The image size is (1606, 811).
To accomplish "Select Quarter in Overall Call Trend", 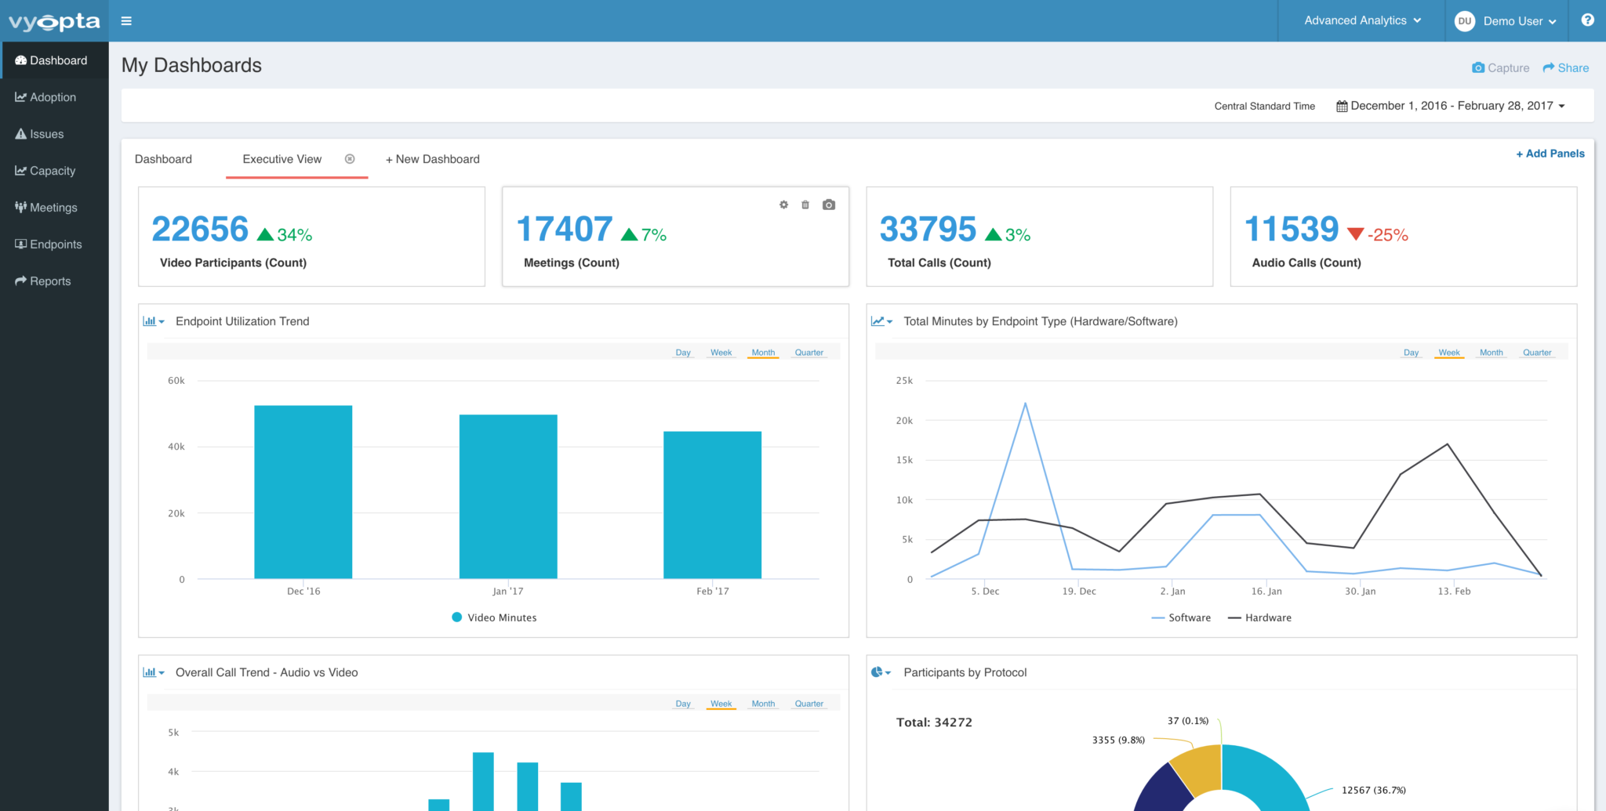I will tap(809, 704).
